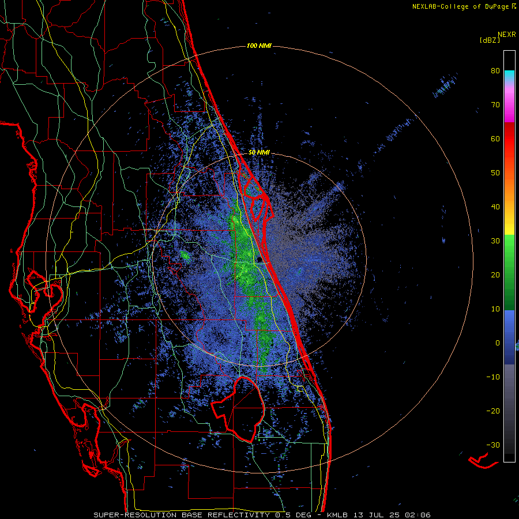The image size is (519, 519).
Task: Click the 0 value on dBZ scale
Action: click(x=498, y=343)
